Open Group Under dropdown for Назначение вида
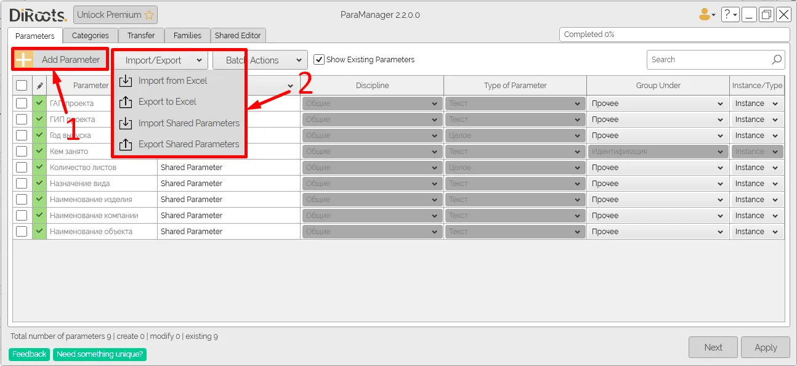This screenshot has width=797, height=366. click(x=657, y=184)
